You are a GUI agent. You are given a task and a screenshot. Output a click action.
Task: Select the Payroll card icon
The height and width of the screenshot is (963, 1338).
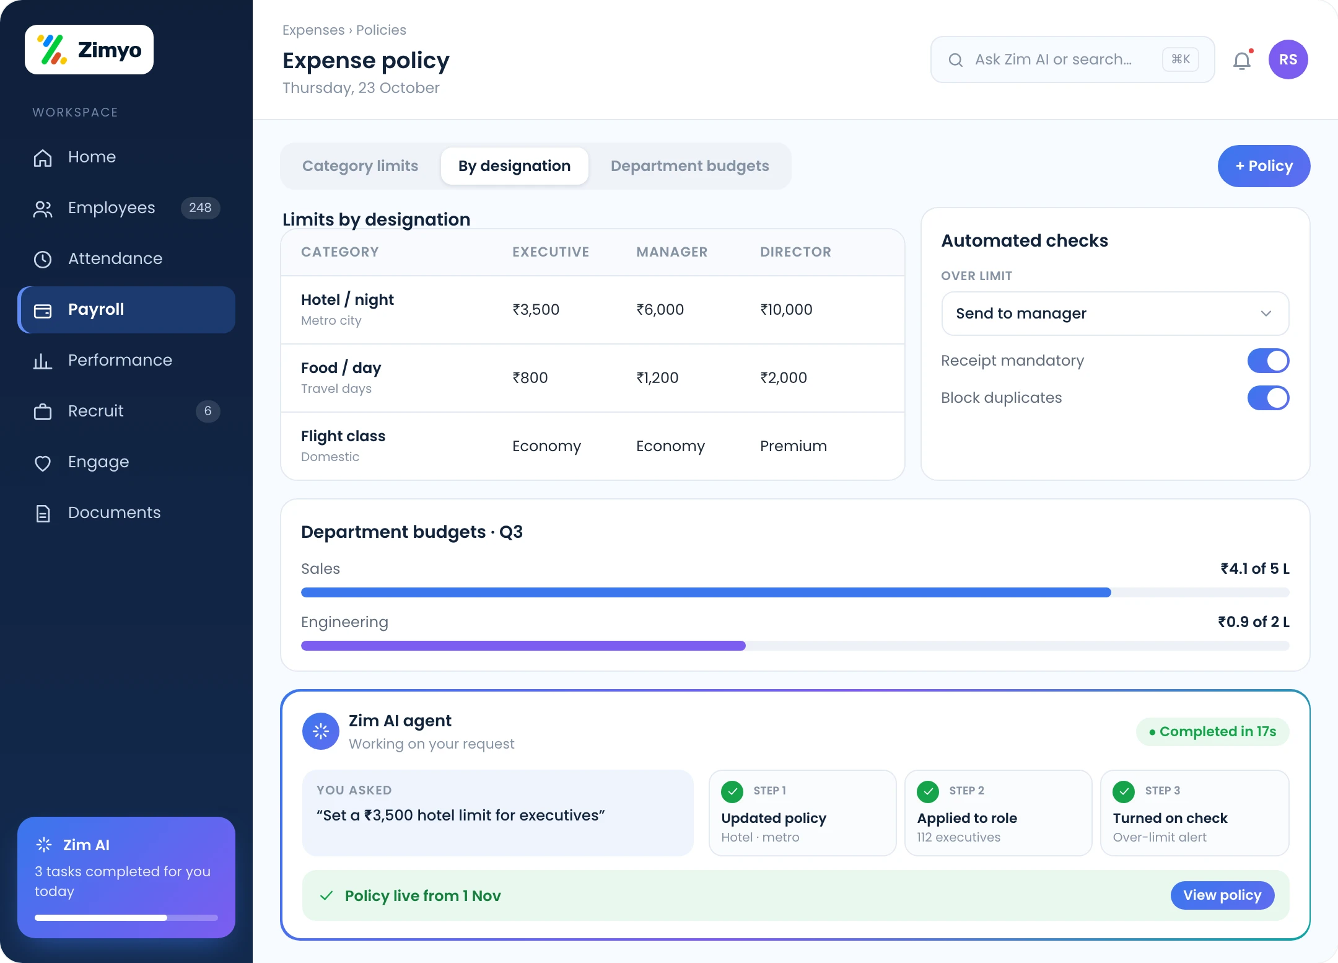43,310
